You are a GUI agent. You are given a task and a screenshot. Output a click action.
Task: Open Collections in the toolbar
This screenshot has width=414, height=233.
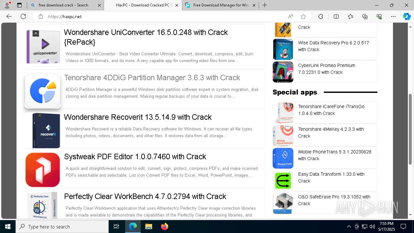pyautogui.click(x=365, y=17)
